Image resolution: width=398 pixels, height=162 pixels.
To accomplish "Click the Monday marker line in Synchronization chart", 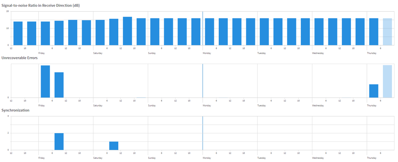I will point(202,133).
